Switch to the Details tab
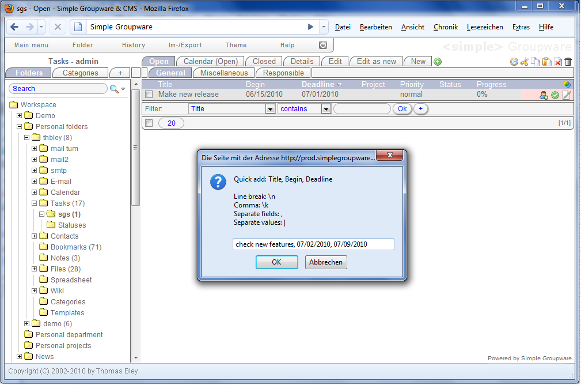Viewport: 581px width, 385px height. point(302,62)
